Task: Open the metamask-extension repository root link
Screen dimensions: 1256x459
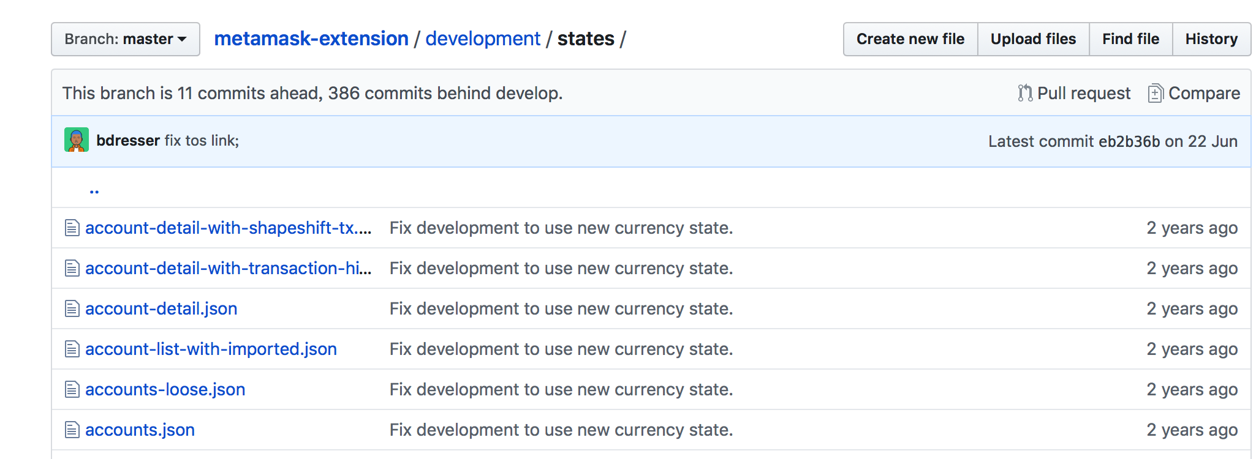Action: pyautogui.click(x=311, y=39)
